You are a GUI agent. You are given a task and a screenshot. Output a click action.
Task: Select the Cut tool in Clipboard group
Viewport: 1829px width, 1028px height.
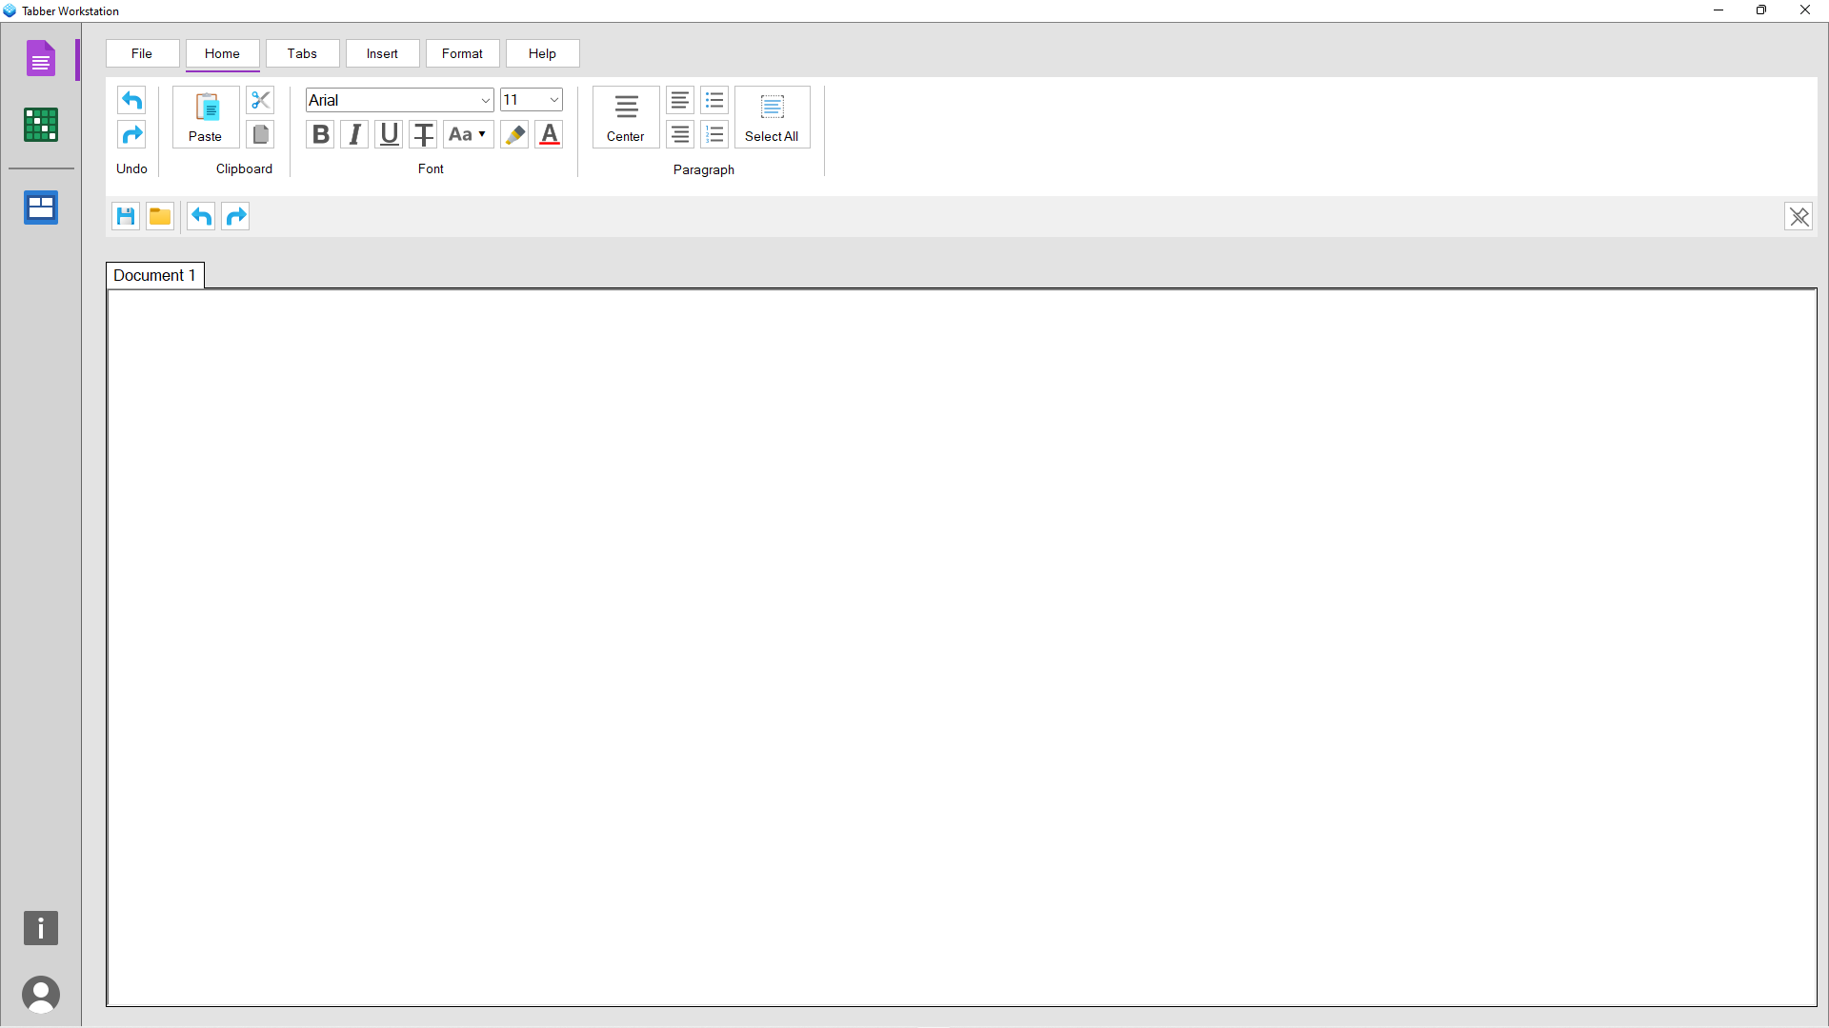tap(259, 100)
